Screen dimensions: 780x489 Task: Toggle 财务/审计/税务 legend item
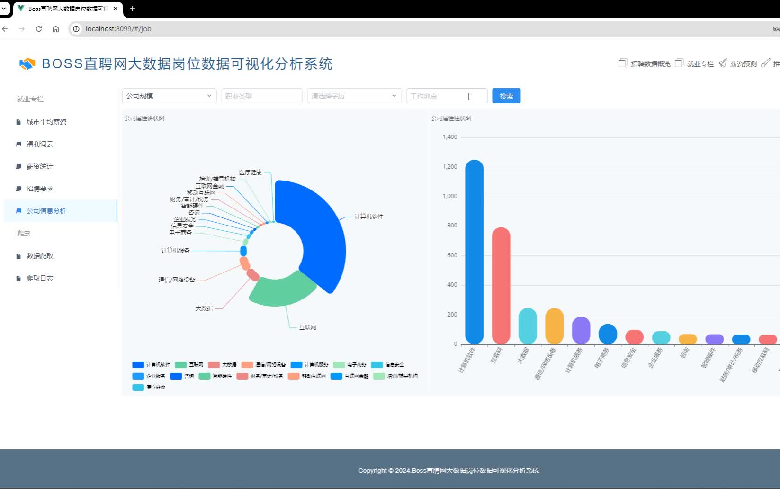(x=260, y=376)
